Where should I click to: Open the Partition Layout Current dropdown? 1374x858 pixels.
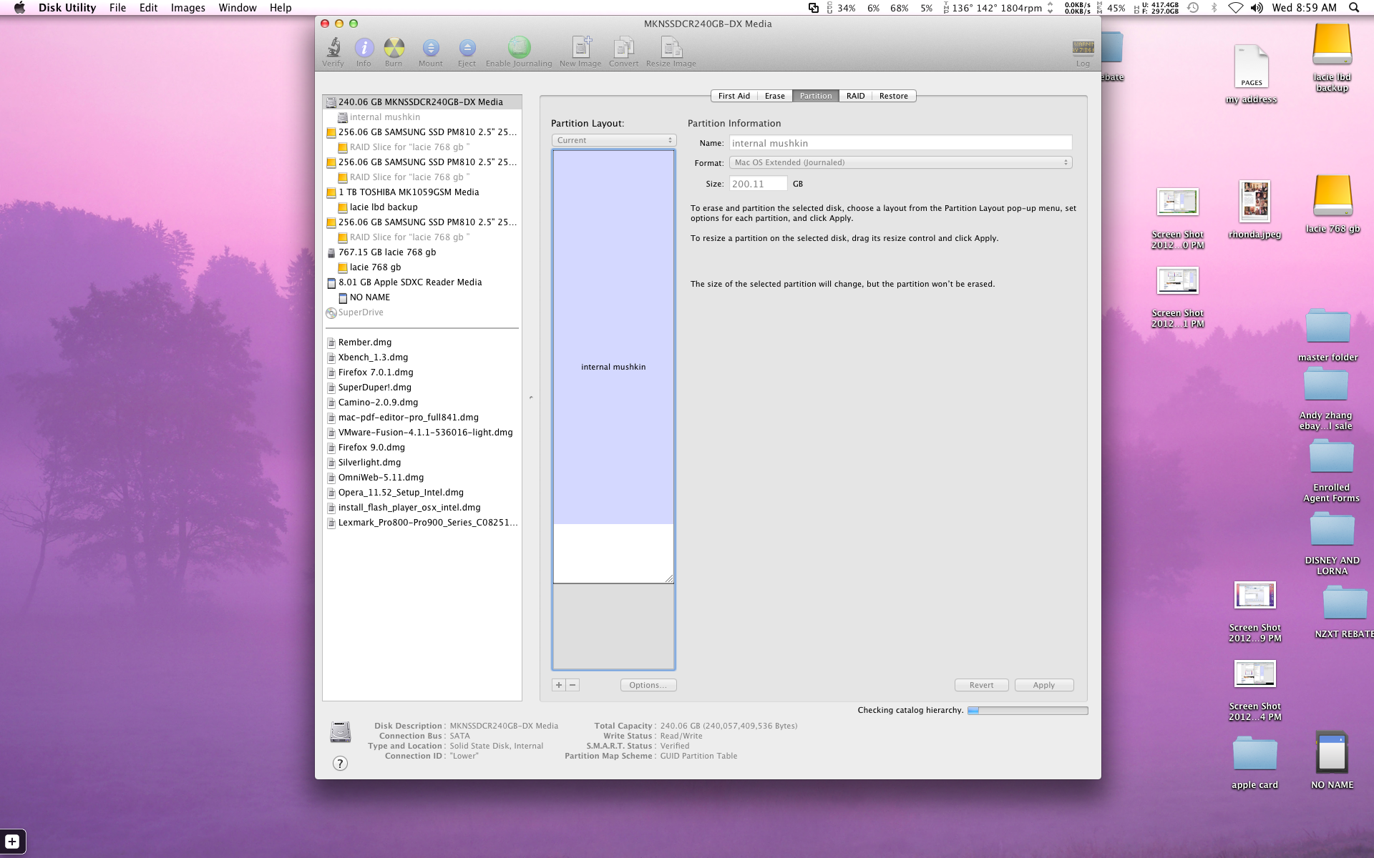(613, 140)
